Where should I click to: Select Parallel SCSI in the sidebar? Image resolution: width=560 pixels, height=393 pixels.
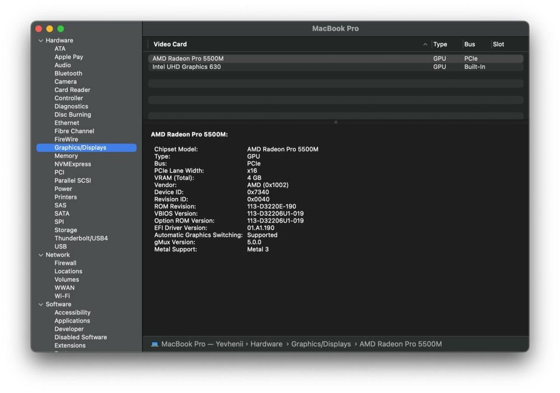tap(72, 181)
